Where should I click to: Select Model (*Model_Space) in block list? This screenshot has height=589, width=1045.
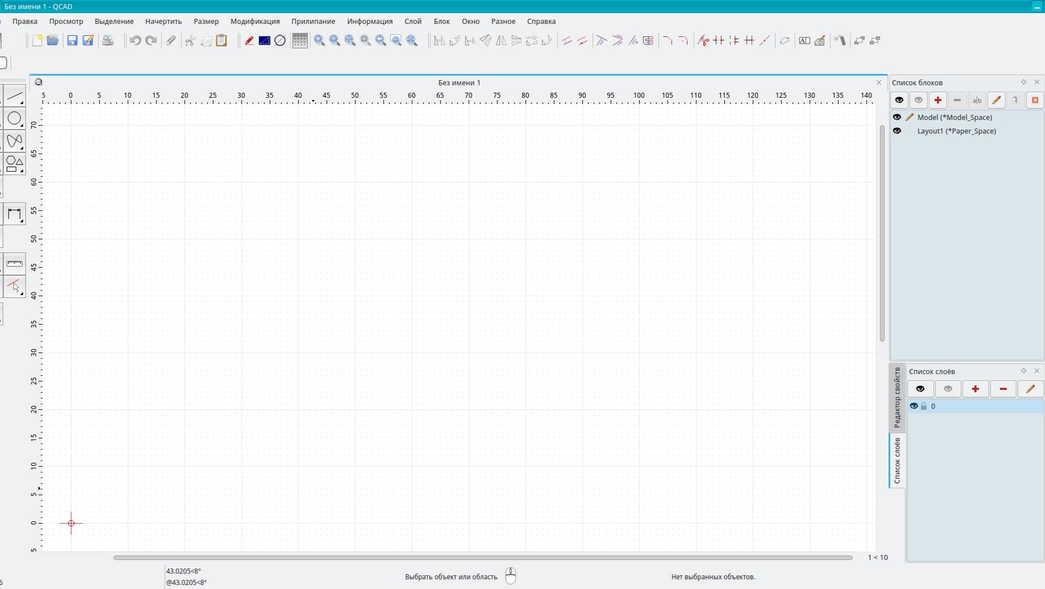pyautogui.click(x=955, y=117)
